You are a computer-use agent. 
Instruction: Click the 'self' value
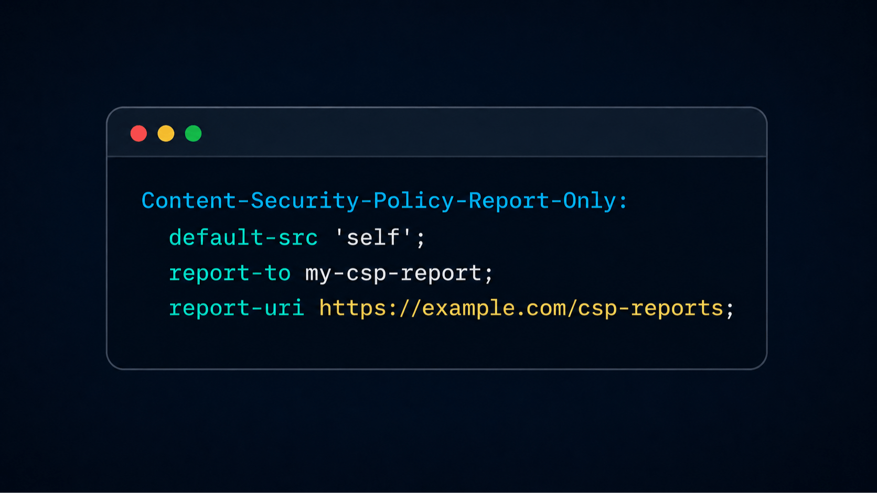tap(373, 237)
